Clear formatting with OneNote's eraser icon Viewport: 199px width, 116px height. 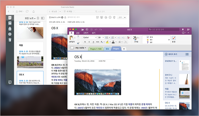pyautogui.click(x=128, y=37)
